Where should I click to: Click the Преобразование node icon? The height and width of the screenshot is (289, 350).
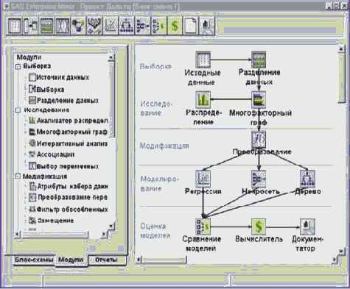coord(259,140)
